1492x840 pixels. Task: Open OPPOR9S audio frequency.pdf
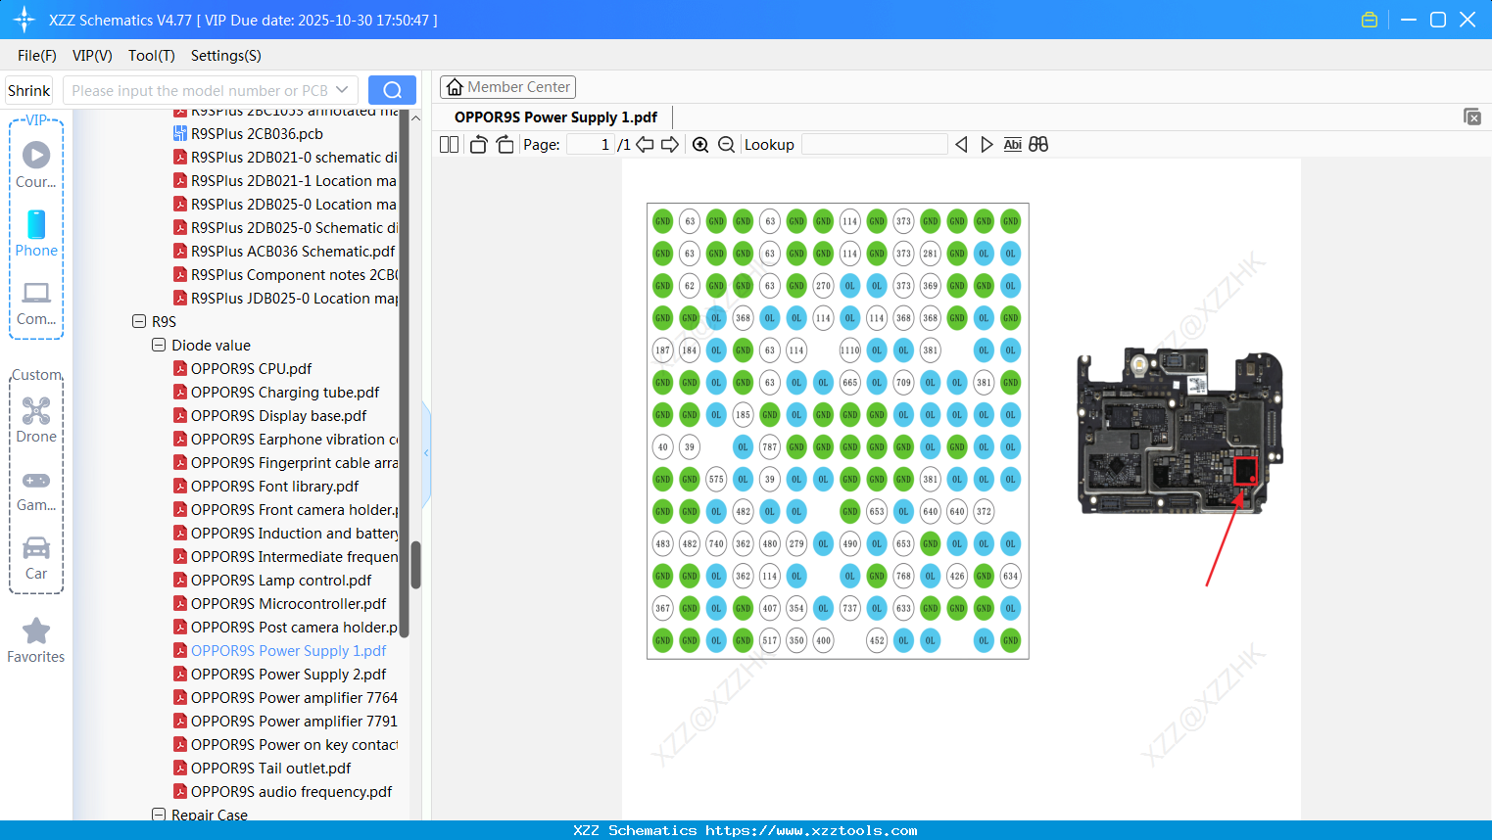[x=291, y=792]
